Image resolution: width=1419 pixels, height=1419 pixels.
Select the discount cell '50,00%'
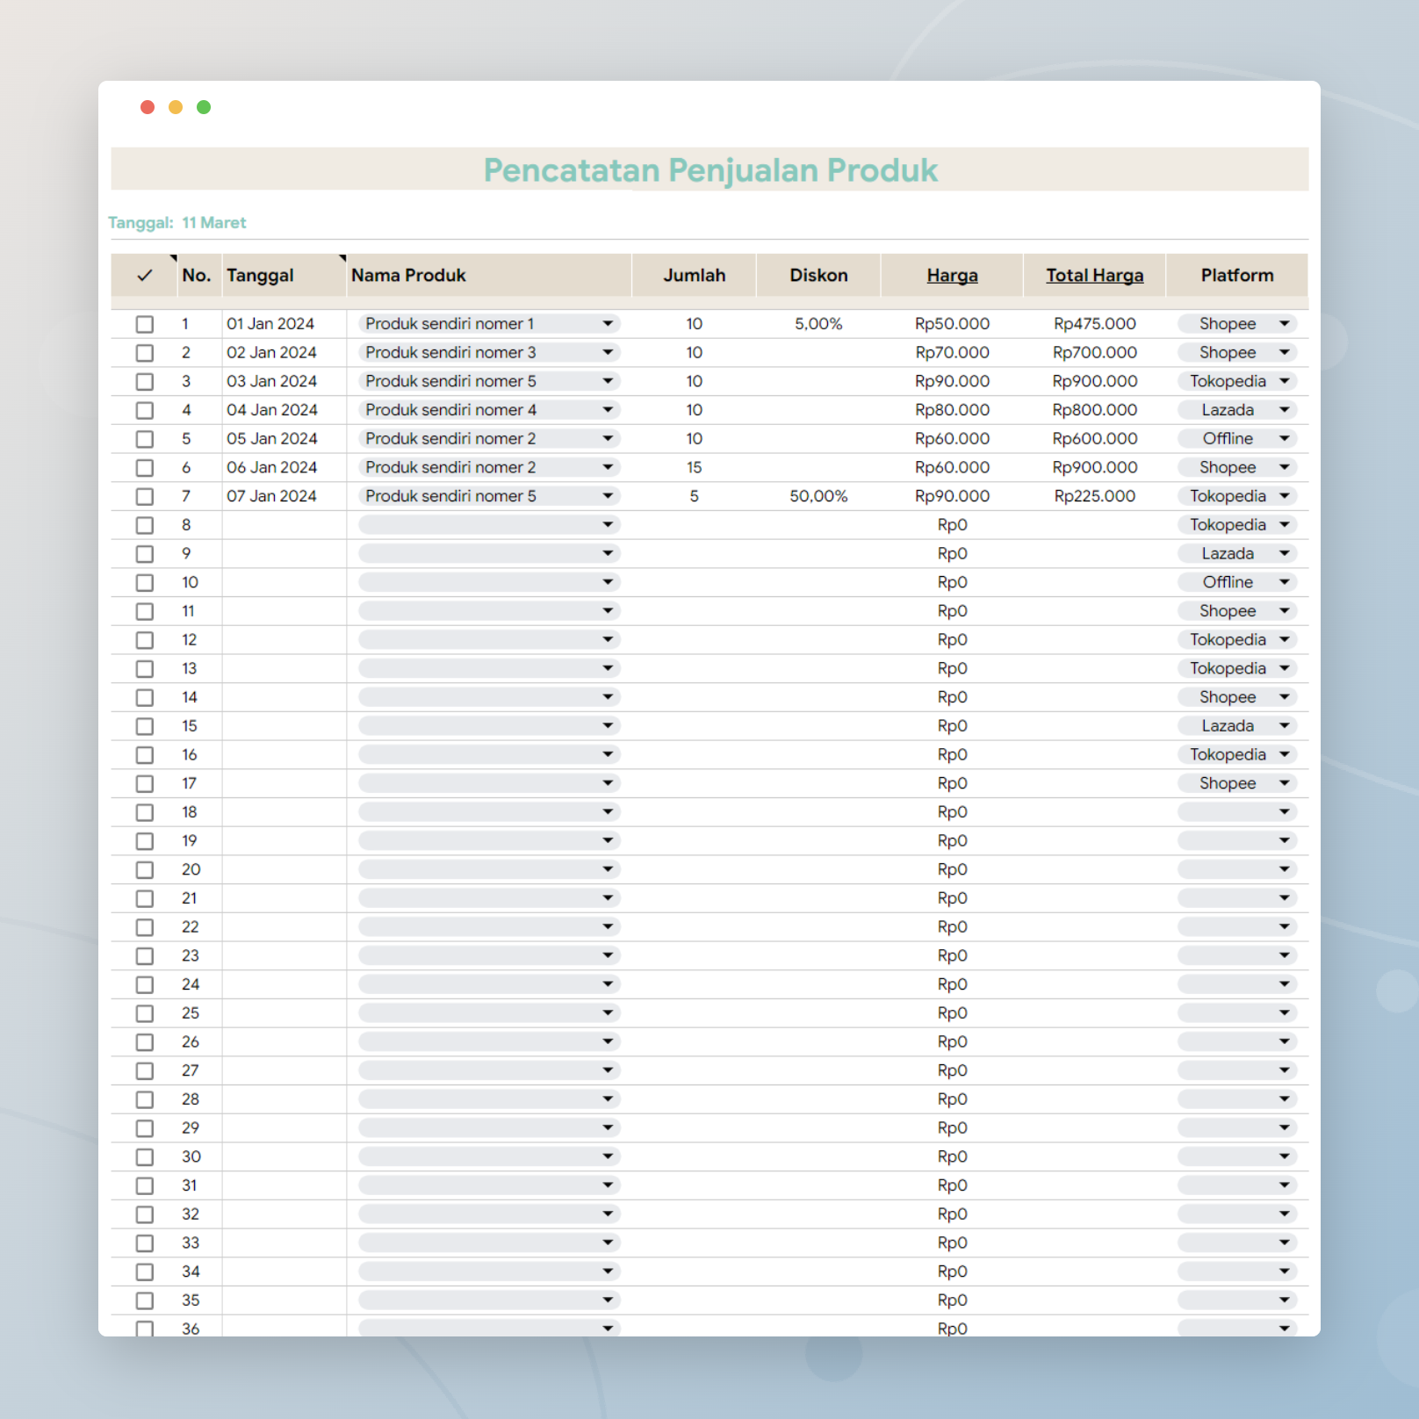point(818,496)
